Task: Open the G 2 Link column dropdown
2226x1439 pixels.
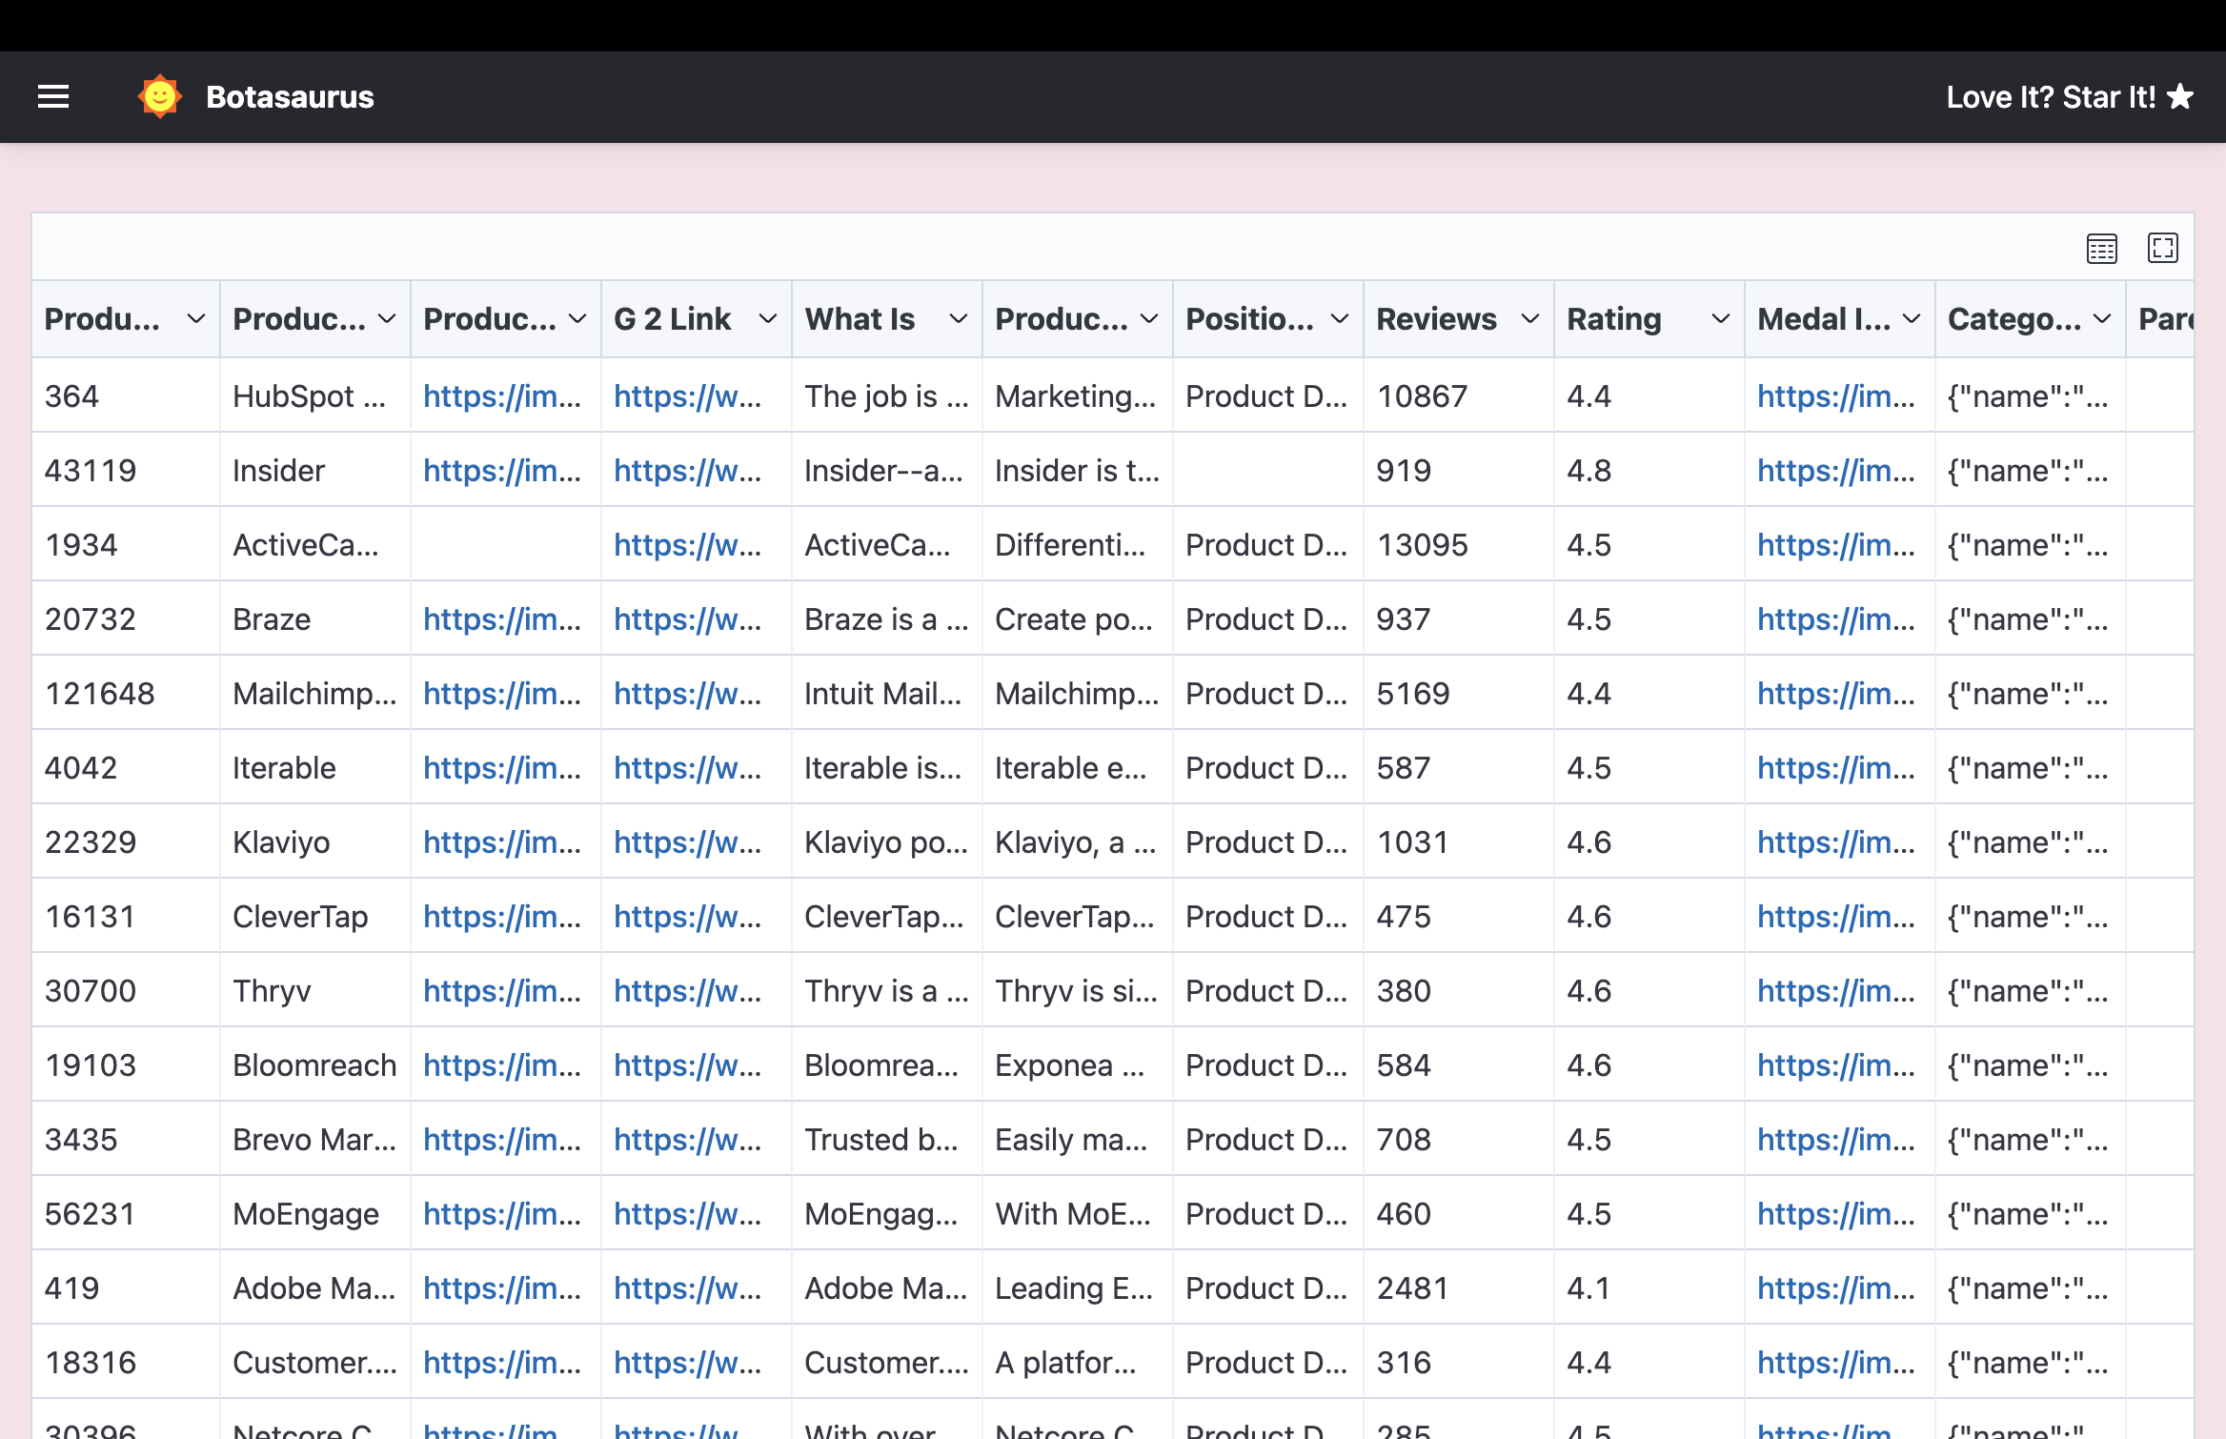Action: click(767, 319)
